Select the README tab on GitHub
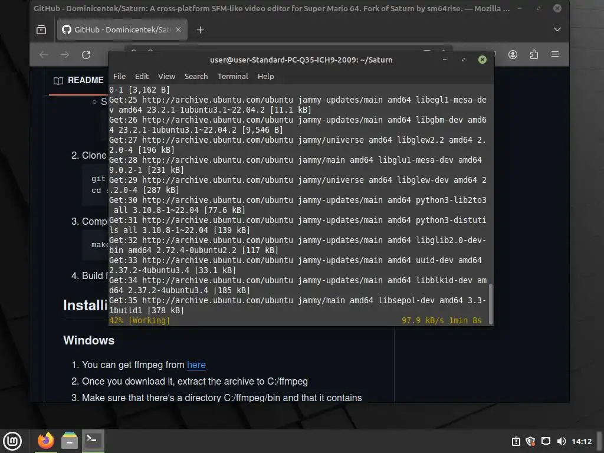This screenshot has width=604, height=453. pos(79,80)
